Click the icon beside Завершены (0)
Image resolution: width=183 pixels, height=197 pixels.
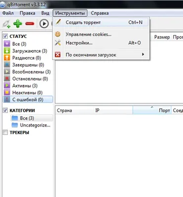tap(7, 65)
